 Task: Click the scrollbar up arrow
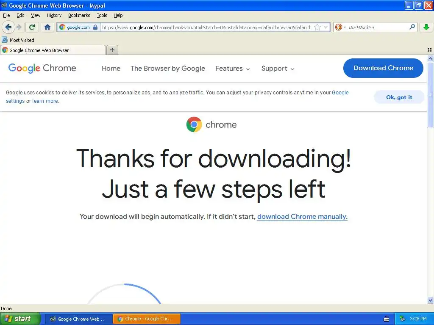pos(430,58)
